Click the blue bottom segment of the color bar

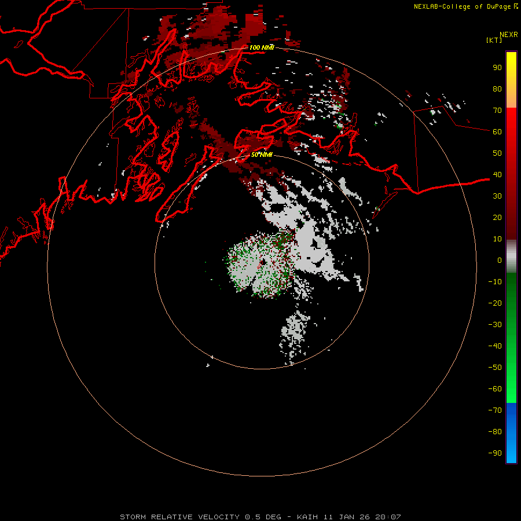(x=511, y=433)
